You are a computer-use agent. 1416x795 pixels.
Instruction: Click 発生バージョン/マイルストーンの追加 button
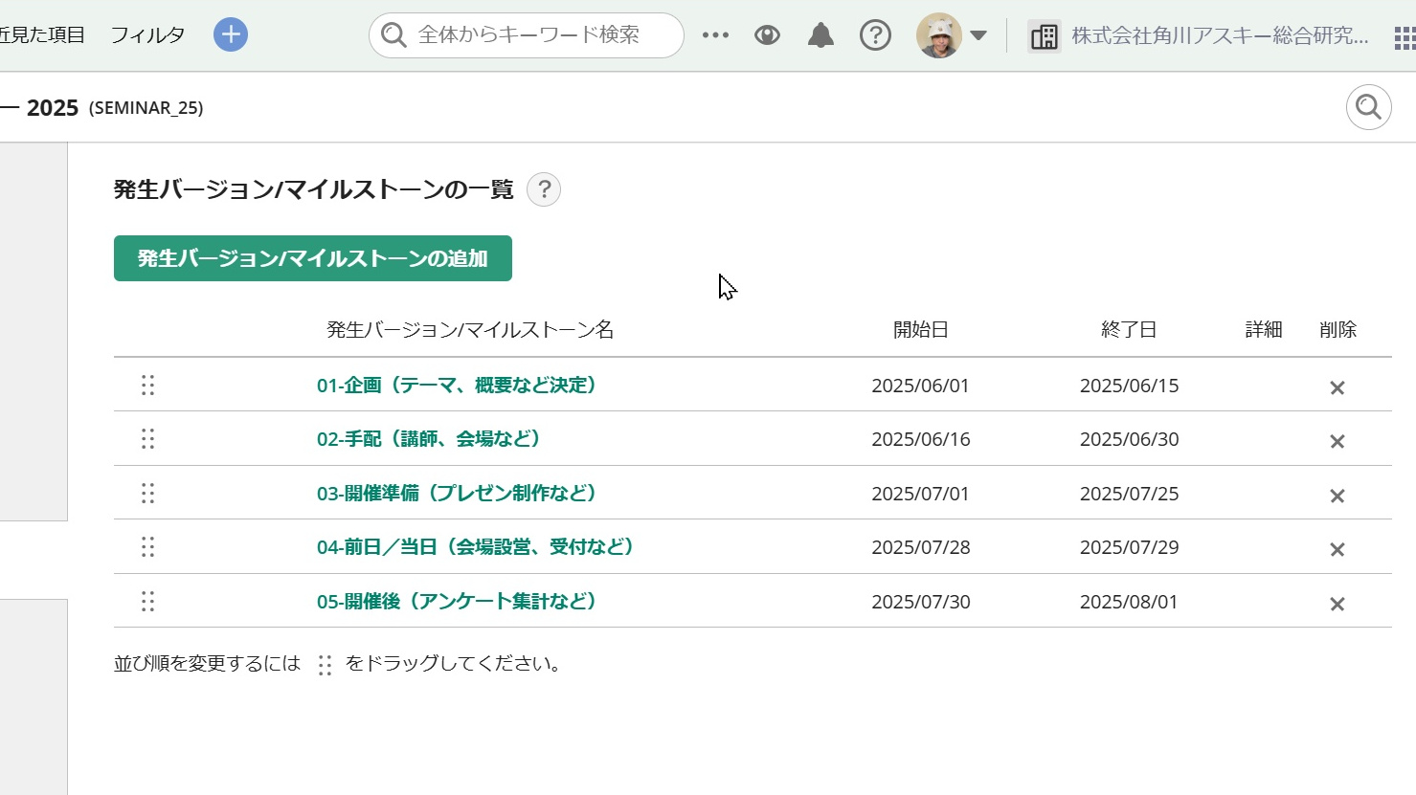[312, 258]
